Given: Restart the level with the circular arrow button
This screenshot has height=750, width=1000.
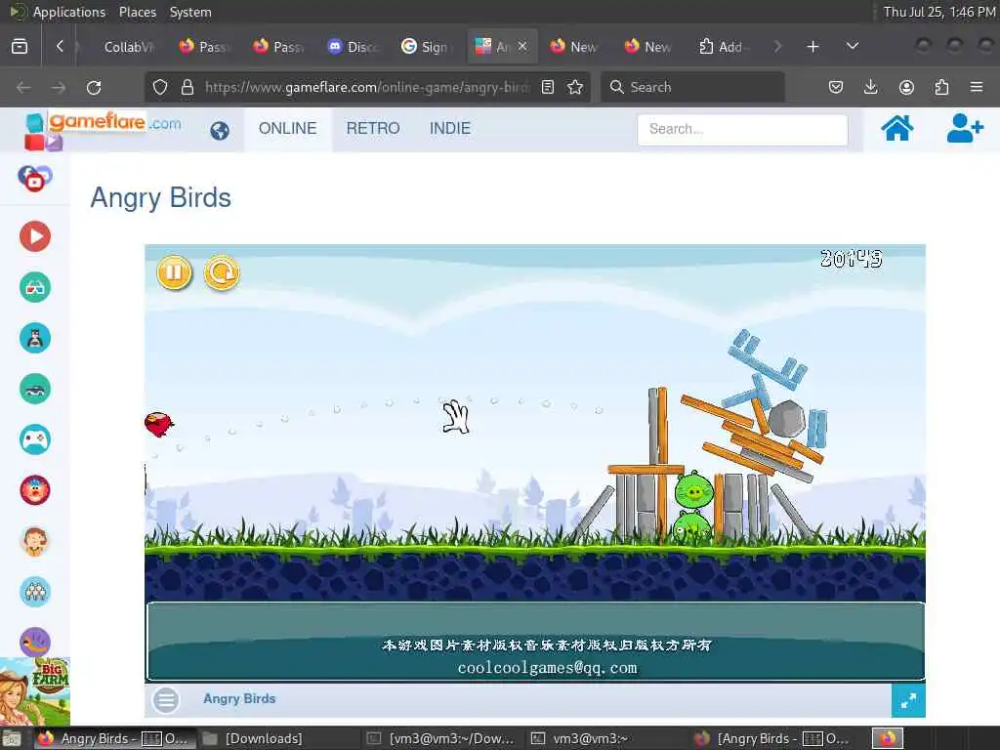Looking at the screenshot, I should 222,272.
